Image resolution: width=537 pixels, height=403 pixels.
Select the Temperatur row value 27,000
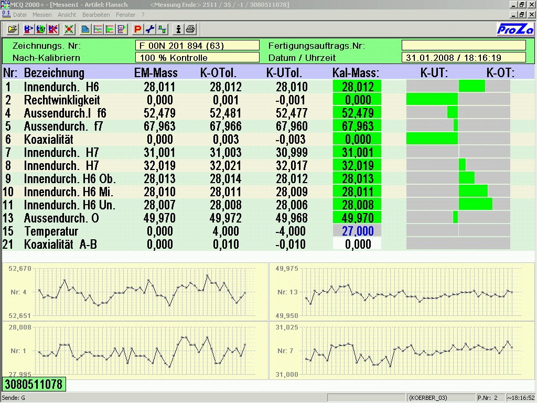point(357,231)
